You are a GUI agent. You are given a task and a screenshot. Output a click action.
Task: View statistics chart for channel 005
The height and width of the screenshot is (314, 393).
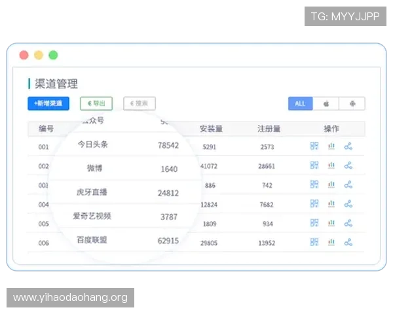[331, 223]
